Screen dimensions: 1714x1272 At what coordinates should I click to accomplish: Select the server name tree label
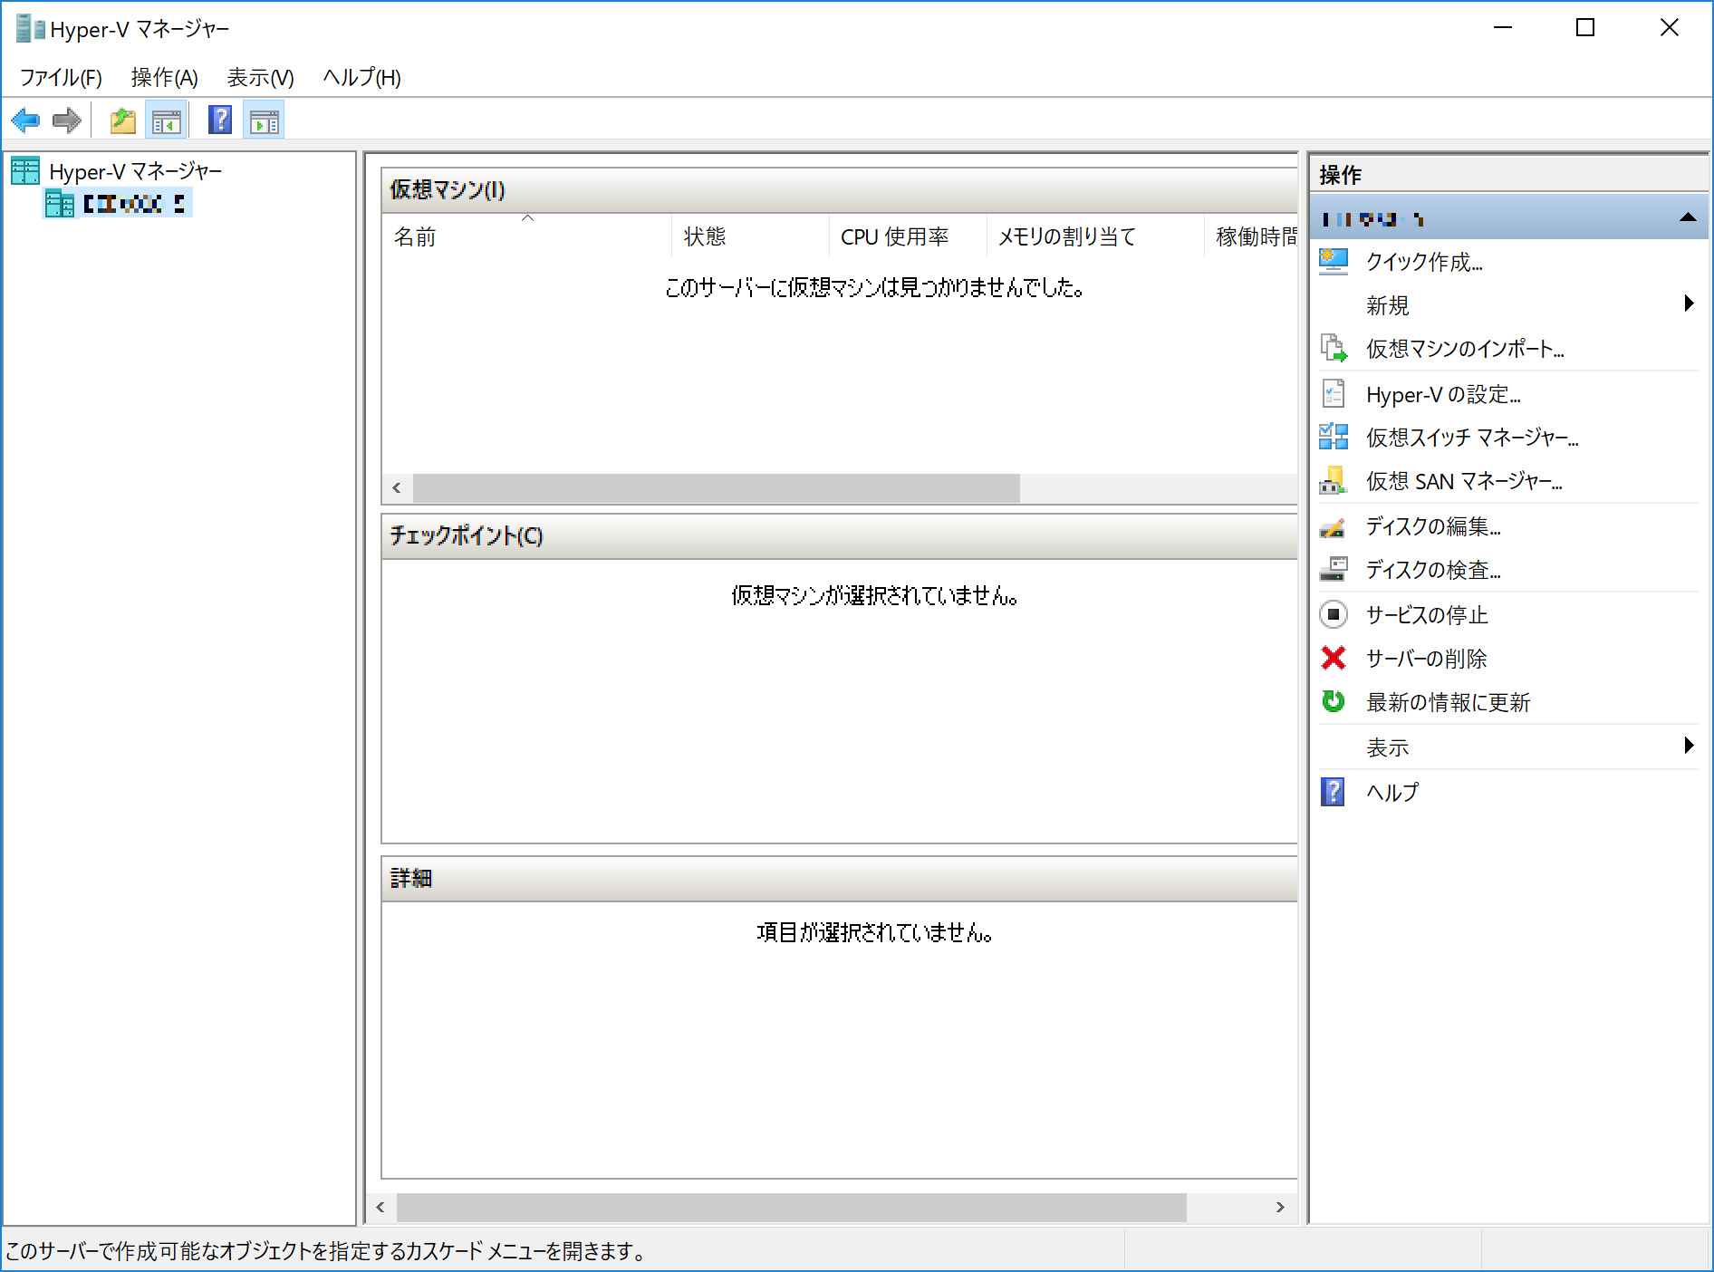(x=134, y=204)
